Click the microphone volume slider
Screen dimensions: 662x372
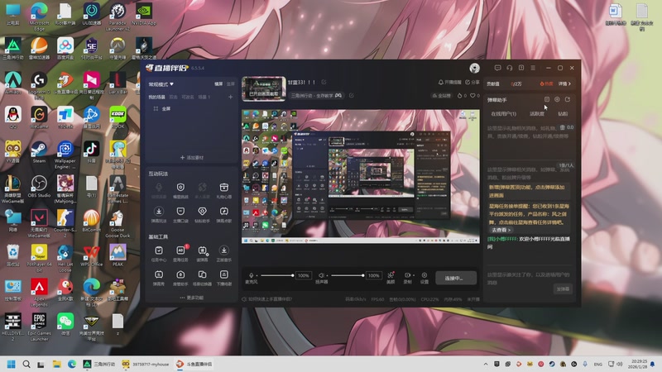(x=277, y=275)
